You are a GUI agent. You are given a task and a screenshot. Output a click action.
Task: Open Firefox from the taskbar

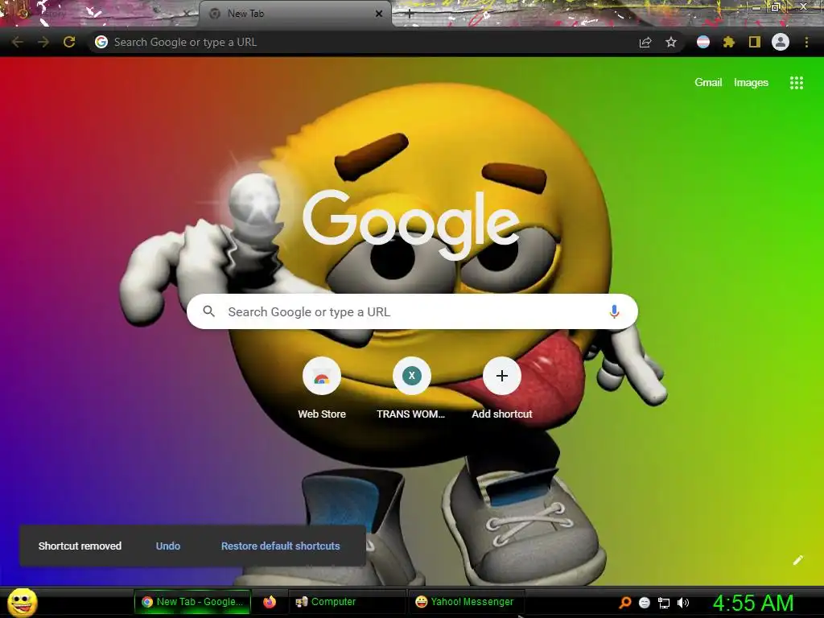270,602
